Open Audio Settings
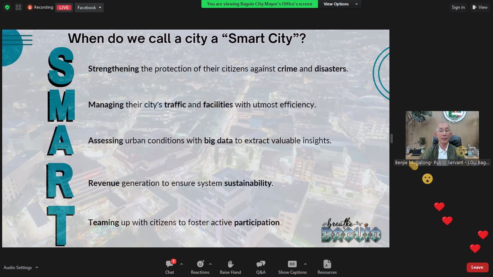 pos(18,267)
